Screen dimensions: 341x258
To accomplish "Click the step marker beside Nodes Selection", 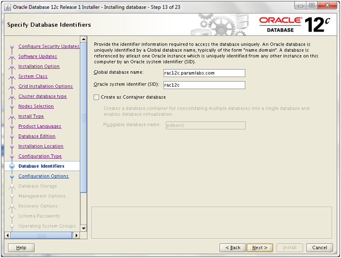I will tap(12, 106).
